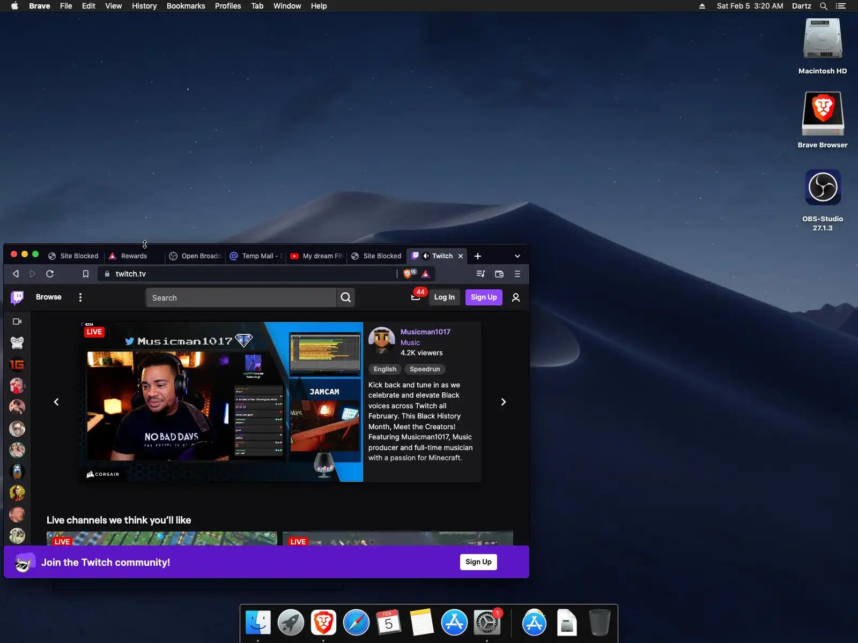Close the Twitch tab
858x643 pixels.
(x=461, y=256)
